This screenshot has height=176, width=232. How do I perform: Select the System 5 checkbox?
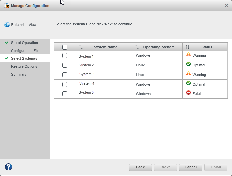[65, 94]
